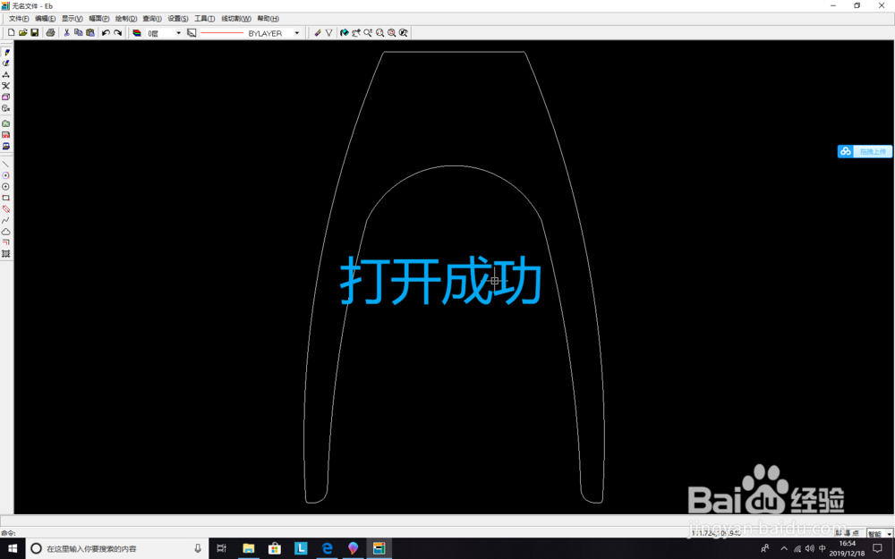Open the 查询(I) menu

[152, 19]
